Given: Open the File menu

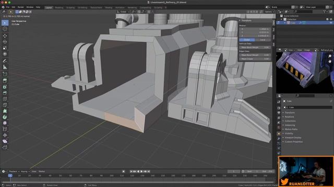Looking at the screenshot, I should [x=7, y=7].
